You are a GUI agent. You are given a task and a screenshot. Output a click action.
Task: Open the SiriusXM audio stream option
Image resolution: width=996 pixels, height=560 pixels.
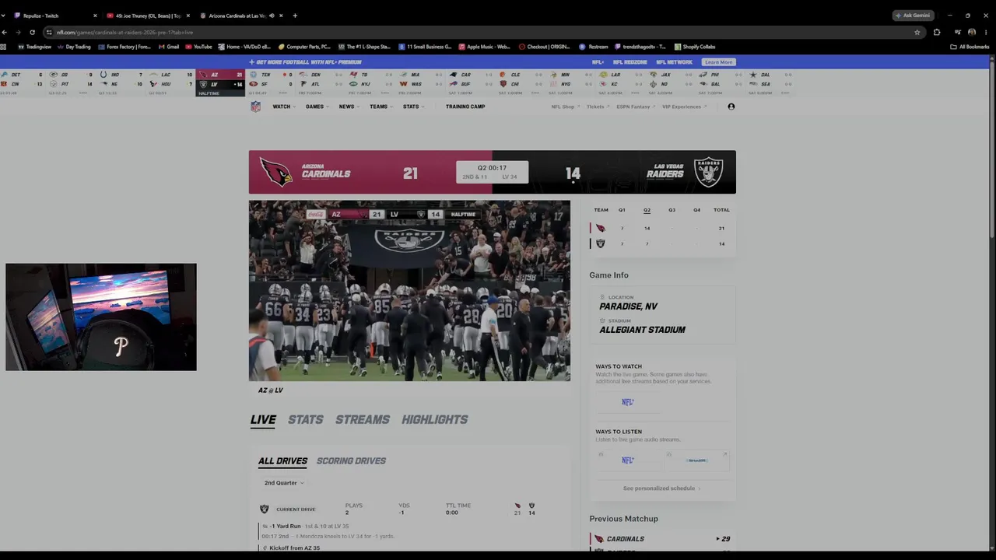(696, 460)
